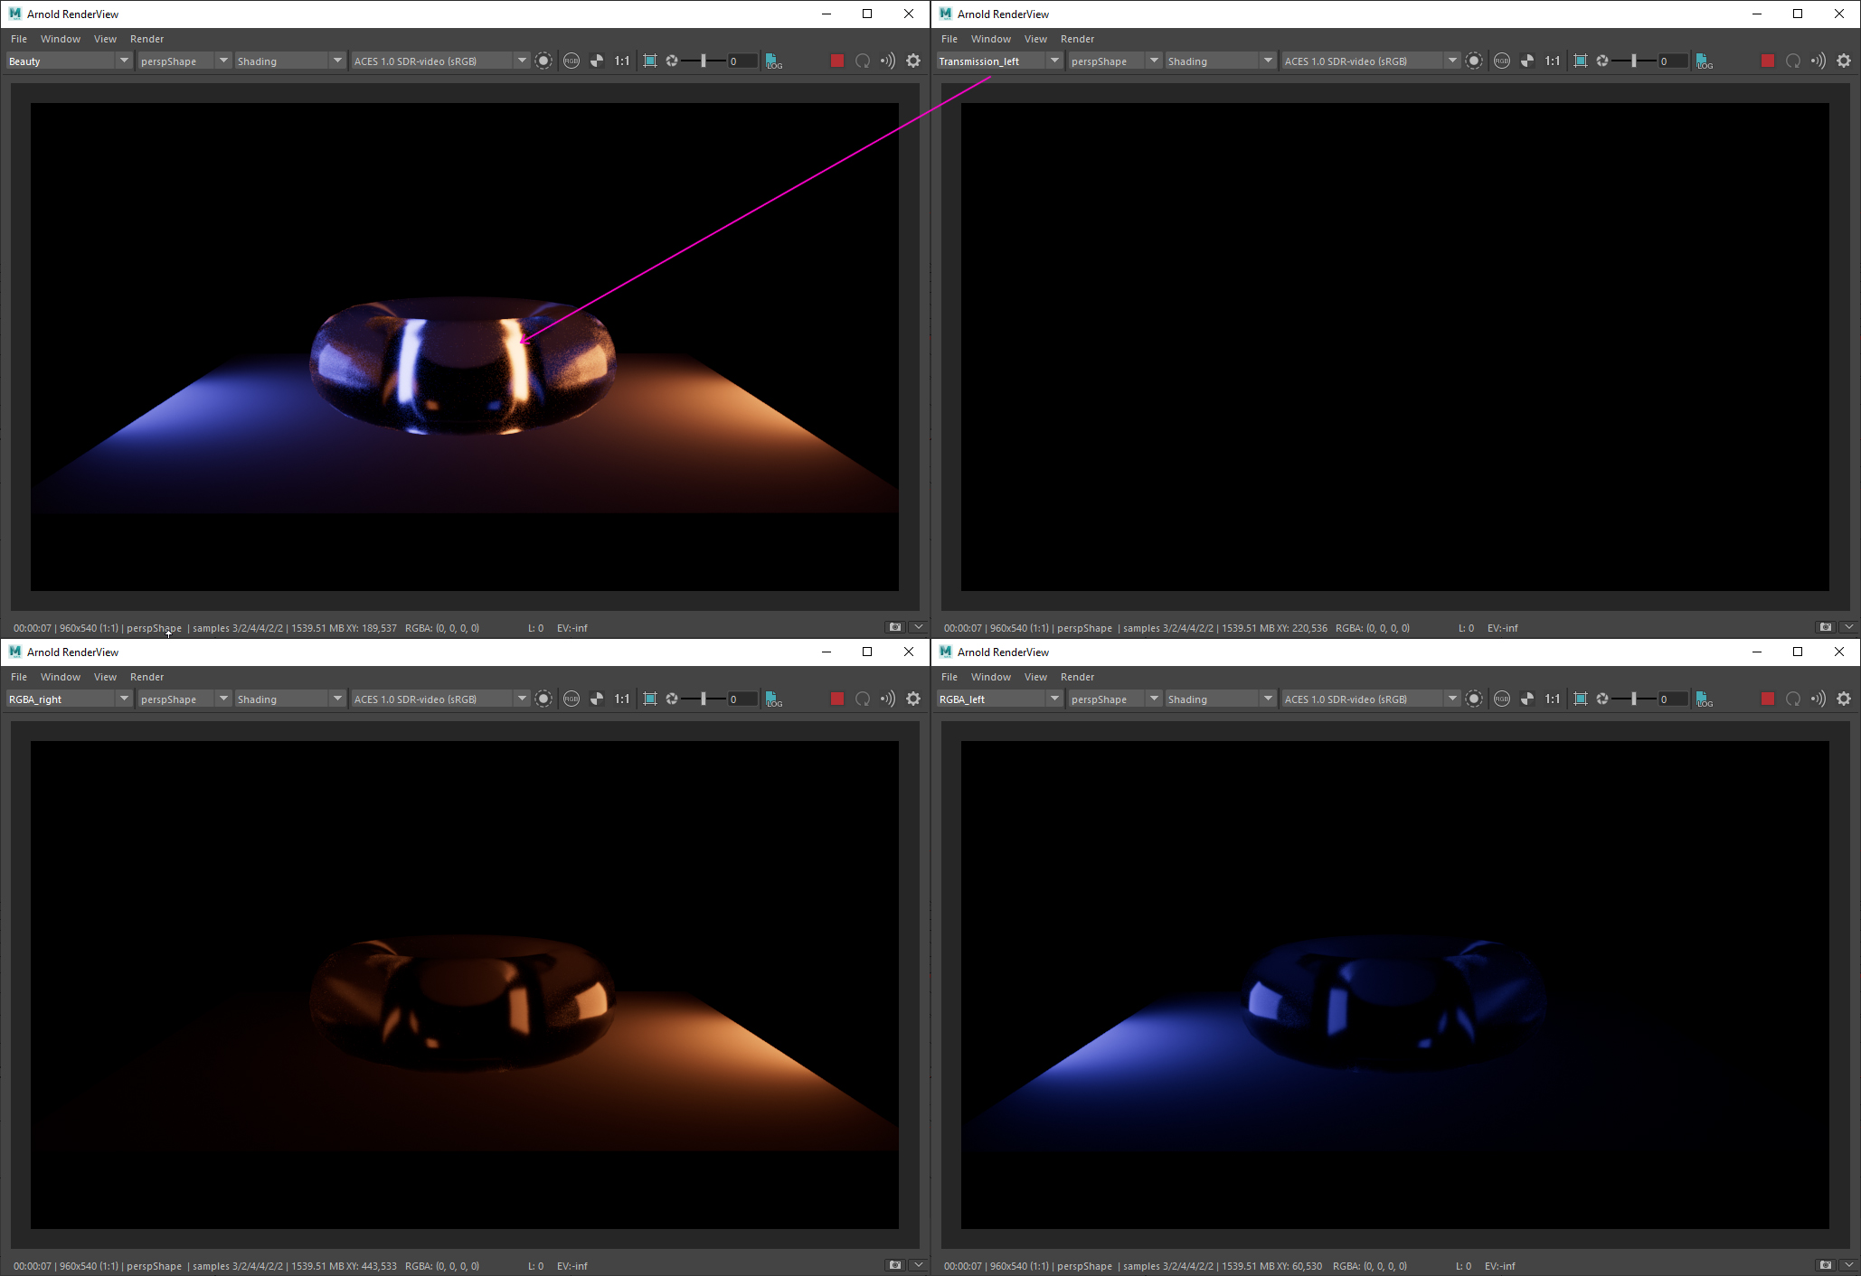The height and width of the screenshot is (1276, 1861).
Task: Take snapshot with camera icon in RGBA_left window
Action: [x=1826, y=1265]
